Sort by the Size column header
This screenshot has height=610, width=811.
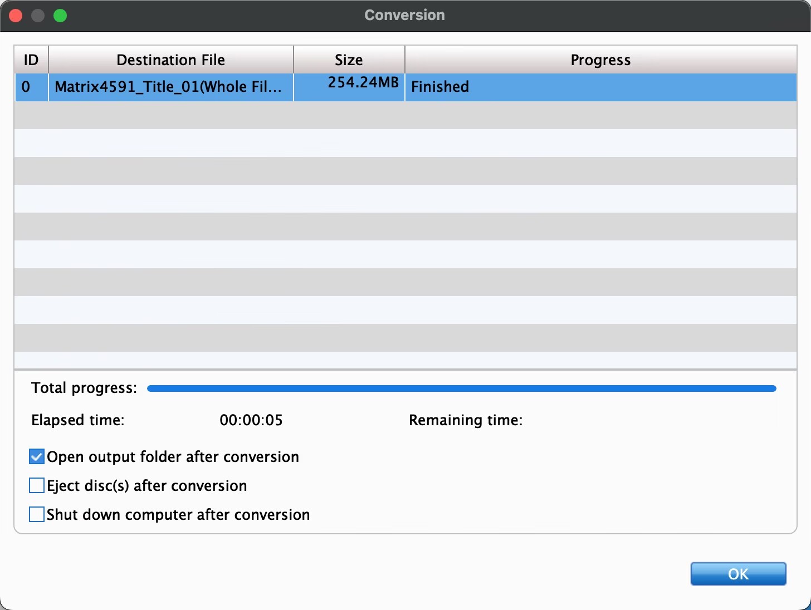tap(349, 60)
